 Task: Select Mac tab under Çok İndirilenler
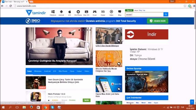tap(138, 103)
